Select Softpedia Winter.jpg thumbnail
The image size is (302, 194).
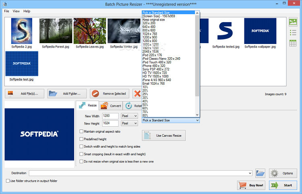pos(124,31)
